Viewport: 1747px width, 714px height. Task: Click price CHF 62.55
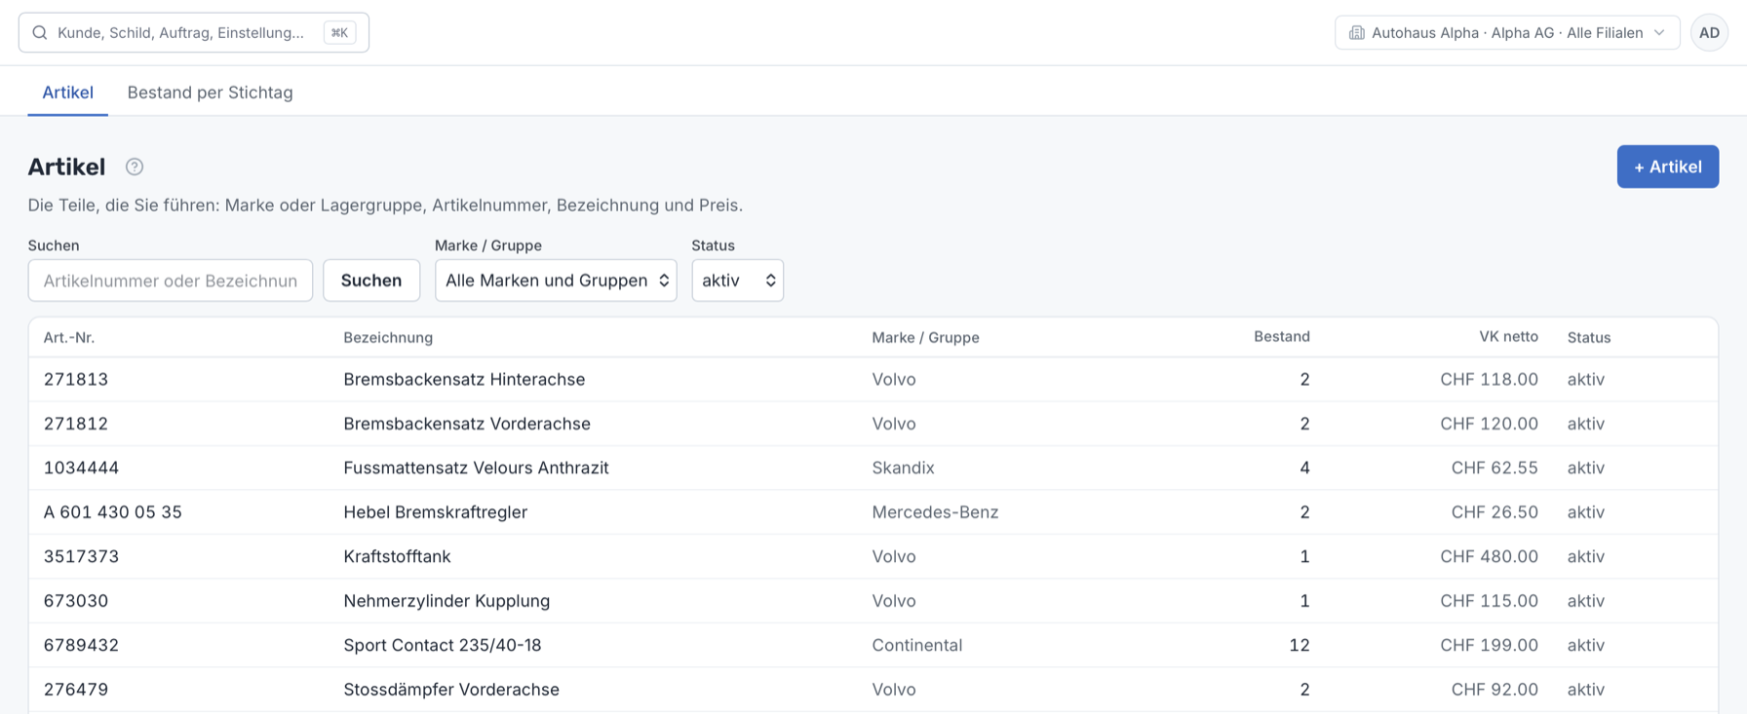[x=1495, y=468]
